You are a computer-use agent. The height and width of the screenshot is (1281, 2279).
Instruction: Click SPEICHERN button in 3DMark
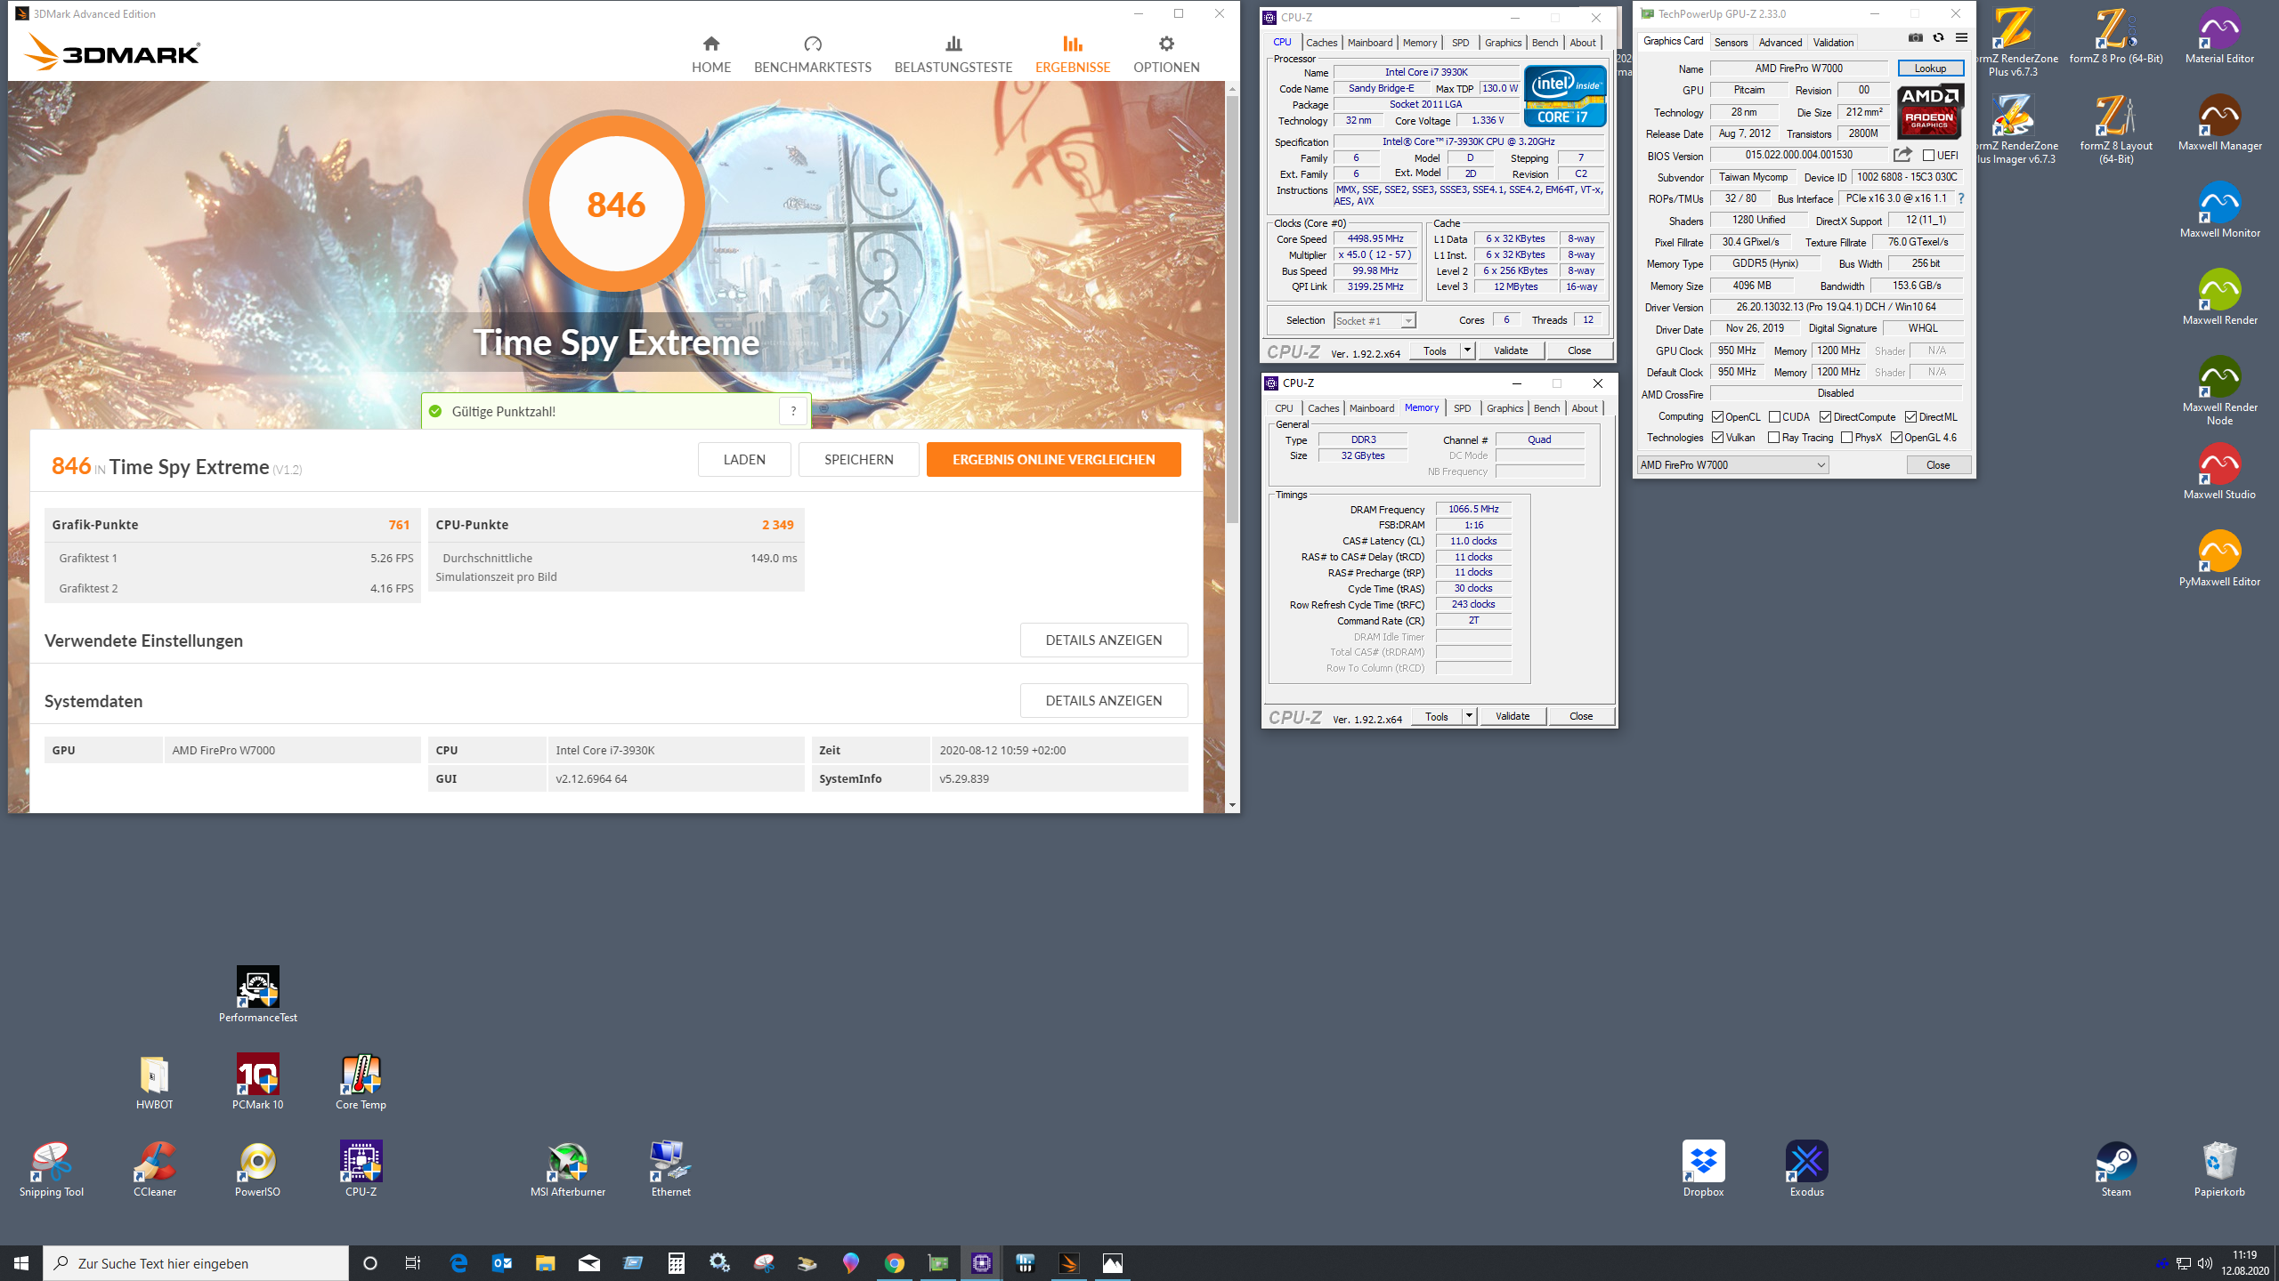tap(858, 460)
